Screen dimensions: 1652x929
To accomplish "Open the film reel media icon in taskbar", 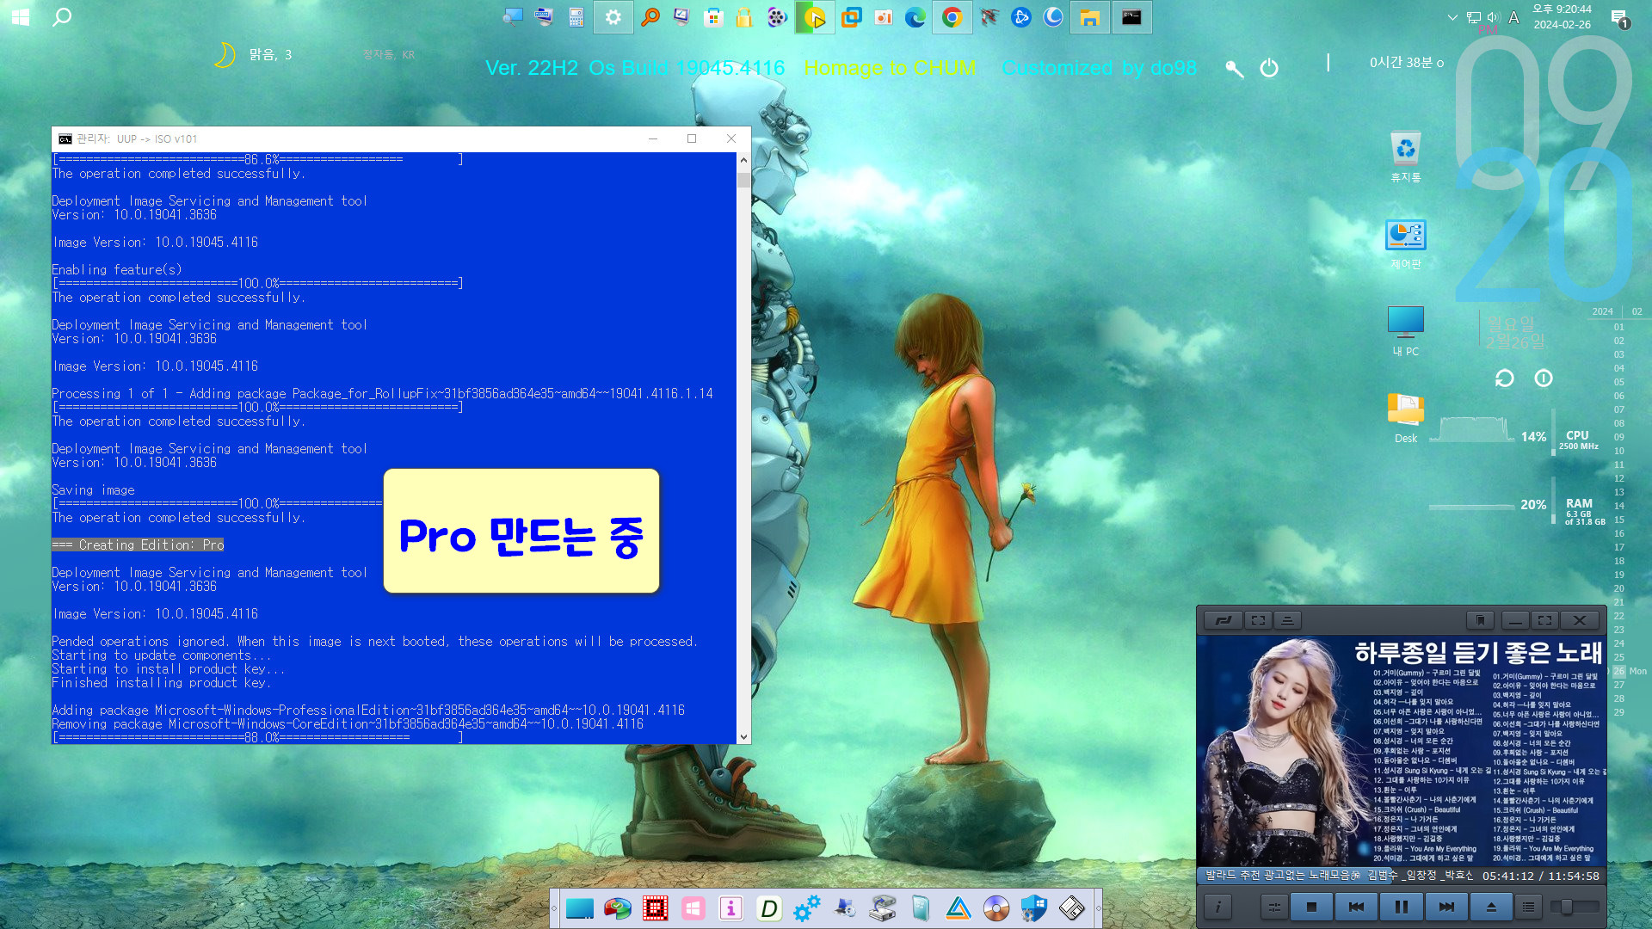I will point(777,17).
